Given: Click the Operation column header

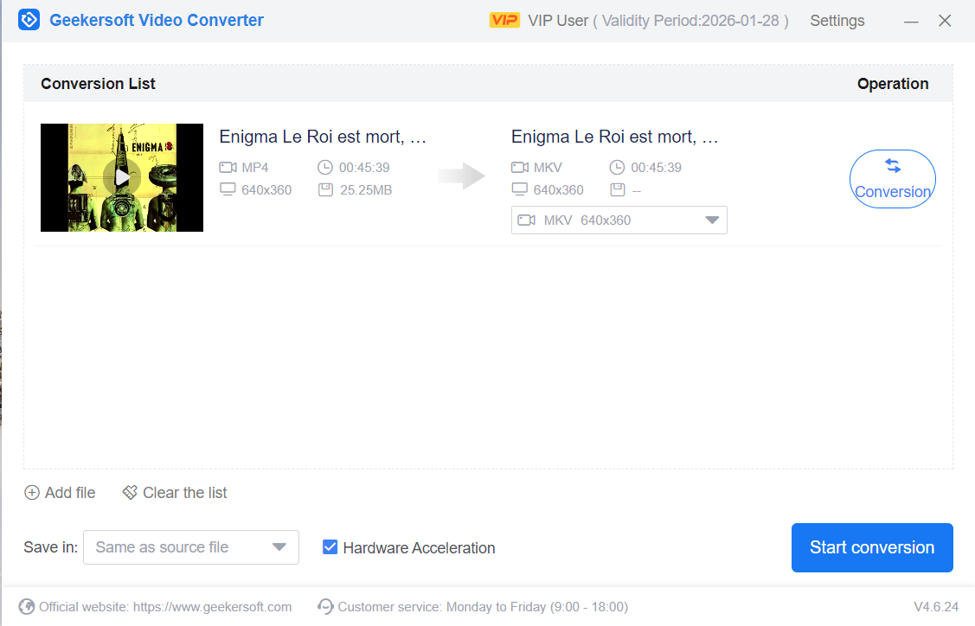Looking at the screenshot, I should click(x=893, y=83).
